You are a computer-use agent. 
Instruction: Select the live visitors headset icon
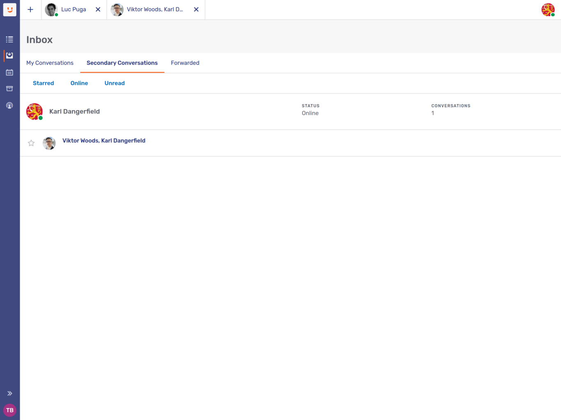9,105
